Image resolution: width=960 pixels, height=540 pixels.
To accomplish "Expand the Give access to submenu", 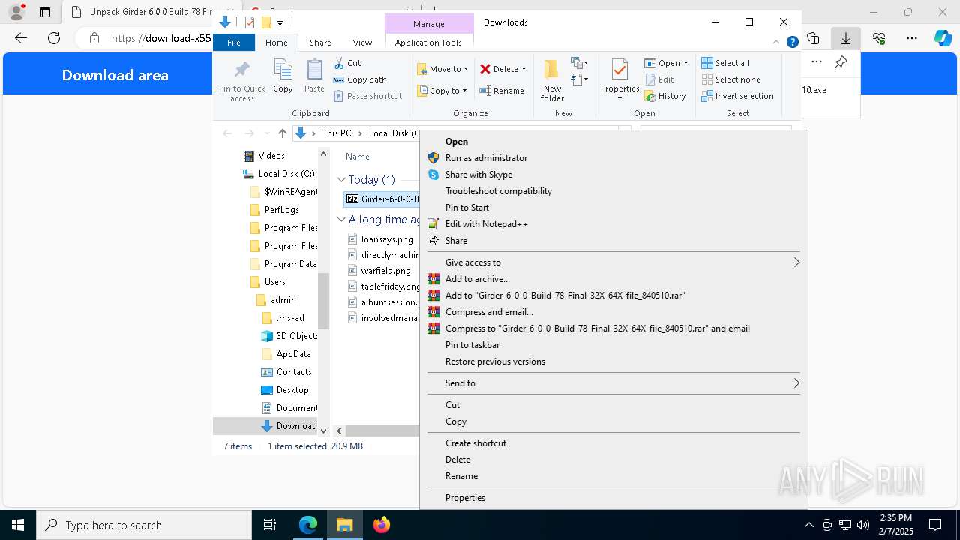I will point(796,262).
